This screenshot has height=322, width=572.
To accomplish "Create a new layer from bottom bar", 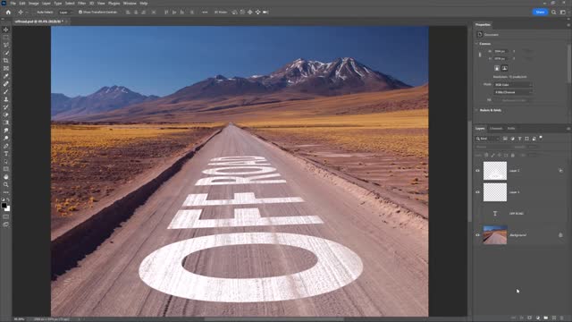I will pyautogui.click(x=554, y=318).
